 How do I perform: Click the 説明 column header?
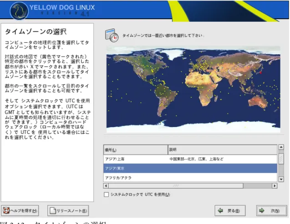click(x=223, y=150)
